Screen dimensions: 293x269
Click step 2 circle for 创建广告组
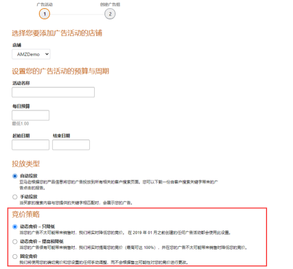(110, 14)
